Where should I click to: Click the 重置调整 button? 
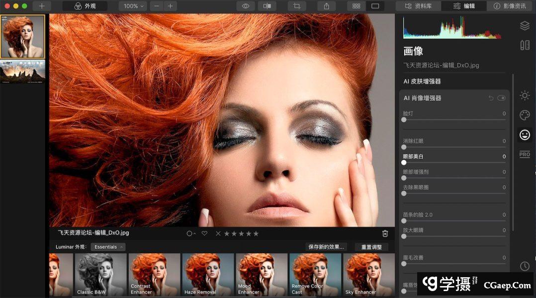(371, 247)
